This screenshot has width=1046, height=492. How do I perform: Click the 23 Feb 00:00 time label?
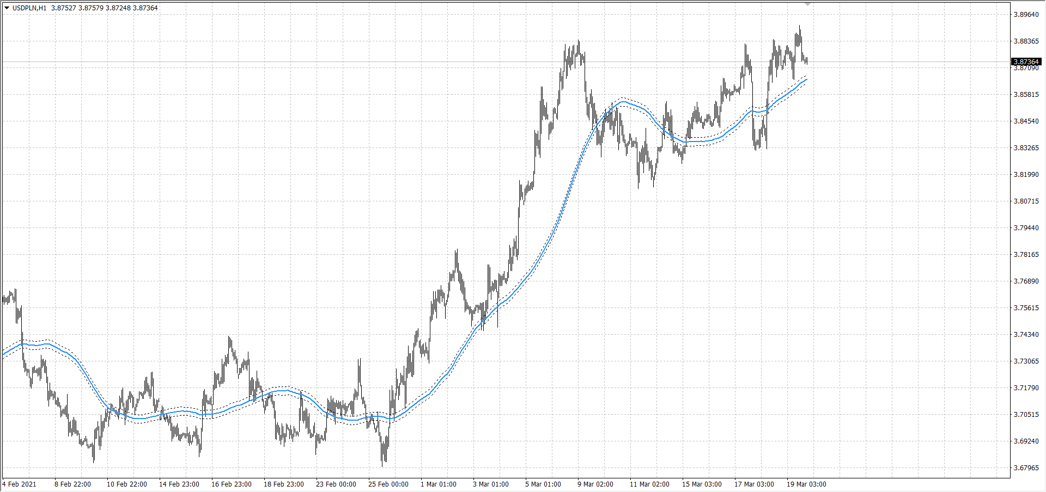click(x=336, y=484)
